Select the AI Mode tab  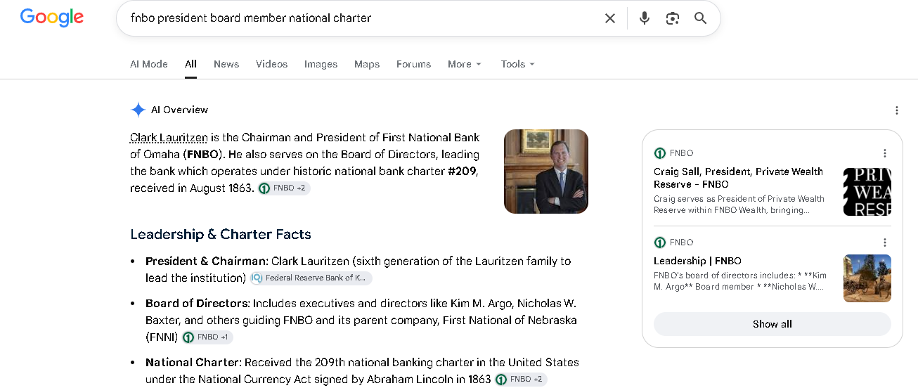(149, 64)
